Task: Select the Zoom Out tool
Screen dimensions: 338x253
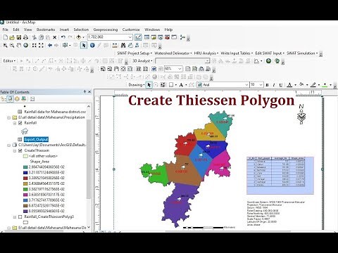Action: [12, 45]
